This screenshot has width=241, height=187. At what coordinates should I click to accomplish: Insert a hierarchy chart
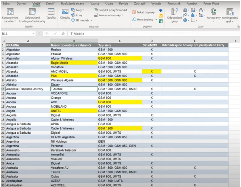coord(194,10)
